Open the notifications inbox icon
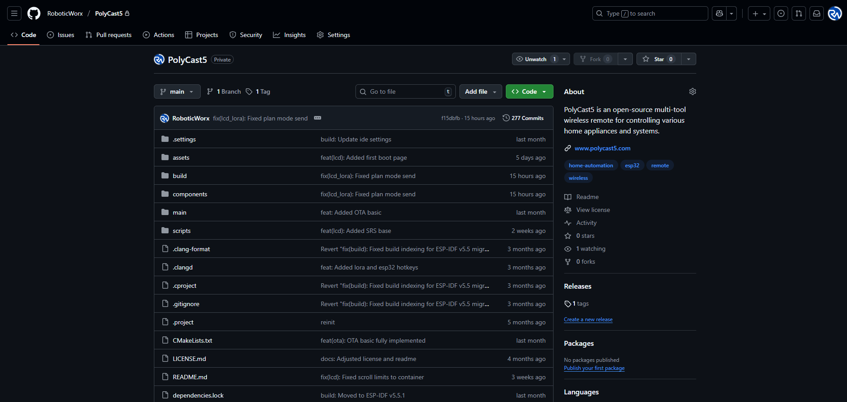Screen dimensions: 847x402 tap(816, 13)
